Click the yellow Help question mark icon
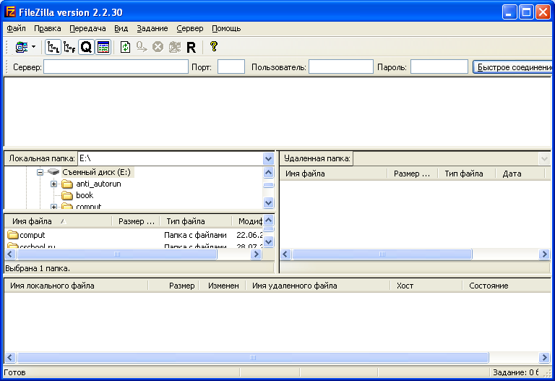 (x=213, y=46)
